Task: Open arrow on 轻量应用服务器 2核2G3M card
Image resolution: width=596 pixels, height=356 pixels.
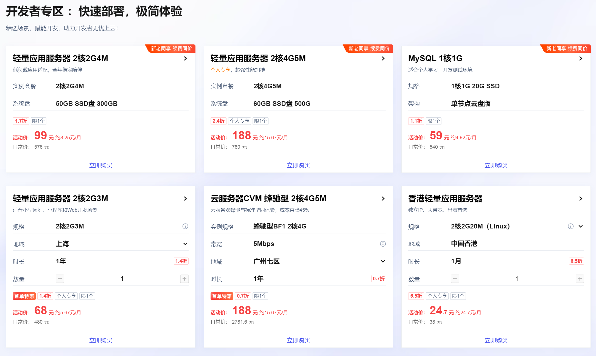Action: 186,199
